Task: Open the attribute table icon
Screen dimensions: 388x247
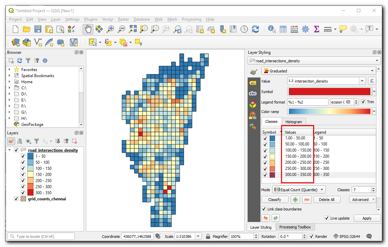Action: coord(283,29)
